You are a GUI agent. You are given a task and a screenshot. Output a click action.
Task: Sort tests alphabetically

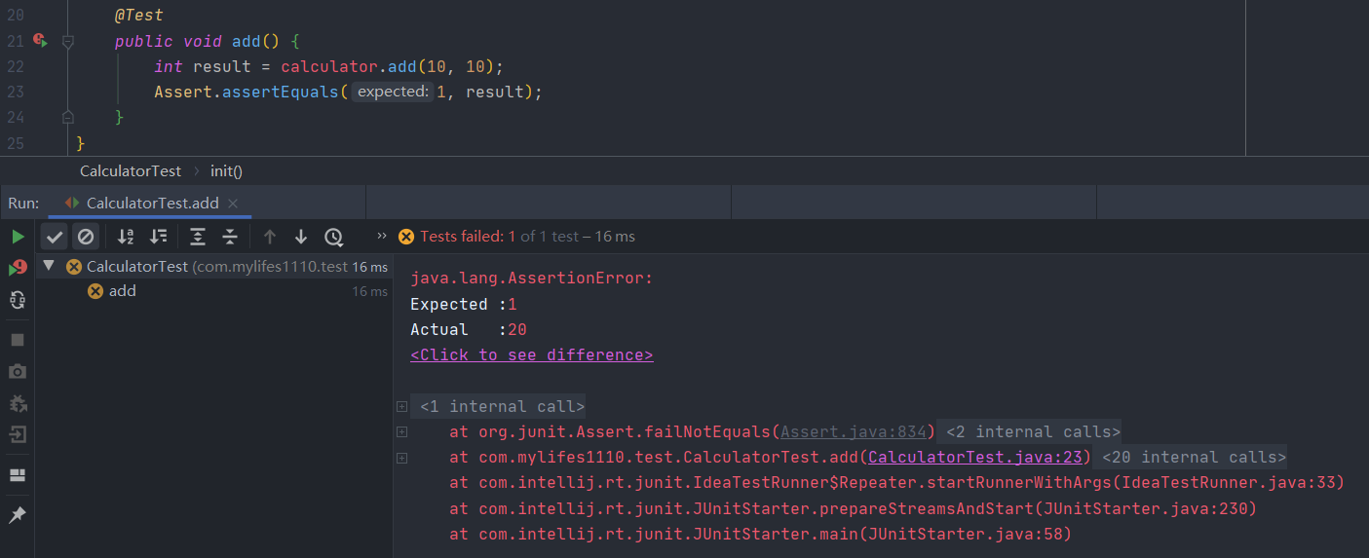point(126,237)
